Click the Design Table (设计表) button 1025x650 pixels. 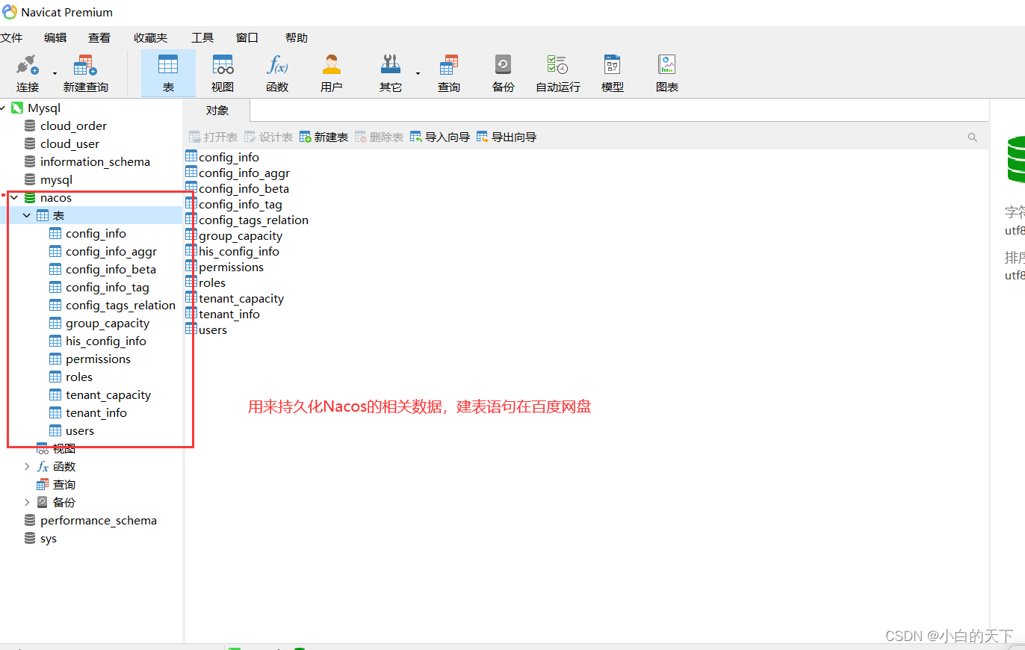coord(268,137)
